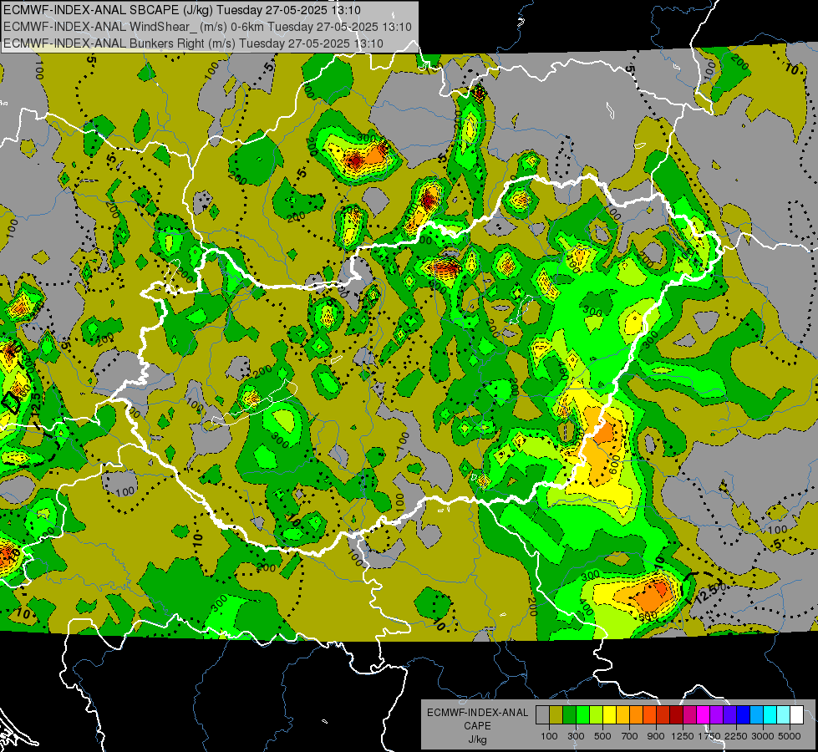Click the purple legend swatch after 1750

pyautogui.click(x=716, y=715)
